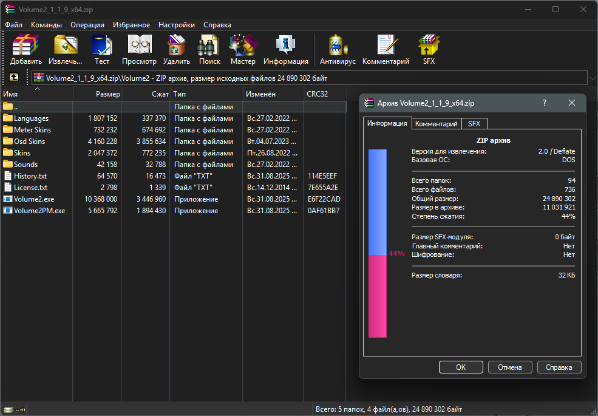Start the Антивирус (Virus scan) tool
This screenshot has height=416, width=598.
338,45
